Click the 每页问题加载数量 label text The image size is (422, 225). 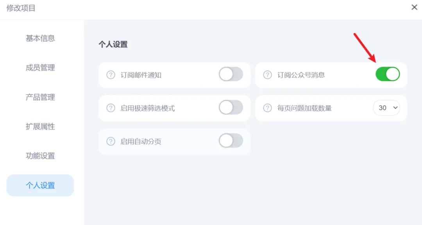coord(304,108)
